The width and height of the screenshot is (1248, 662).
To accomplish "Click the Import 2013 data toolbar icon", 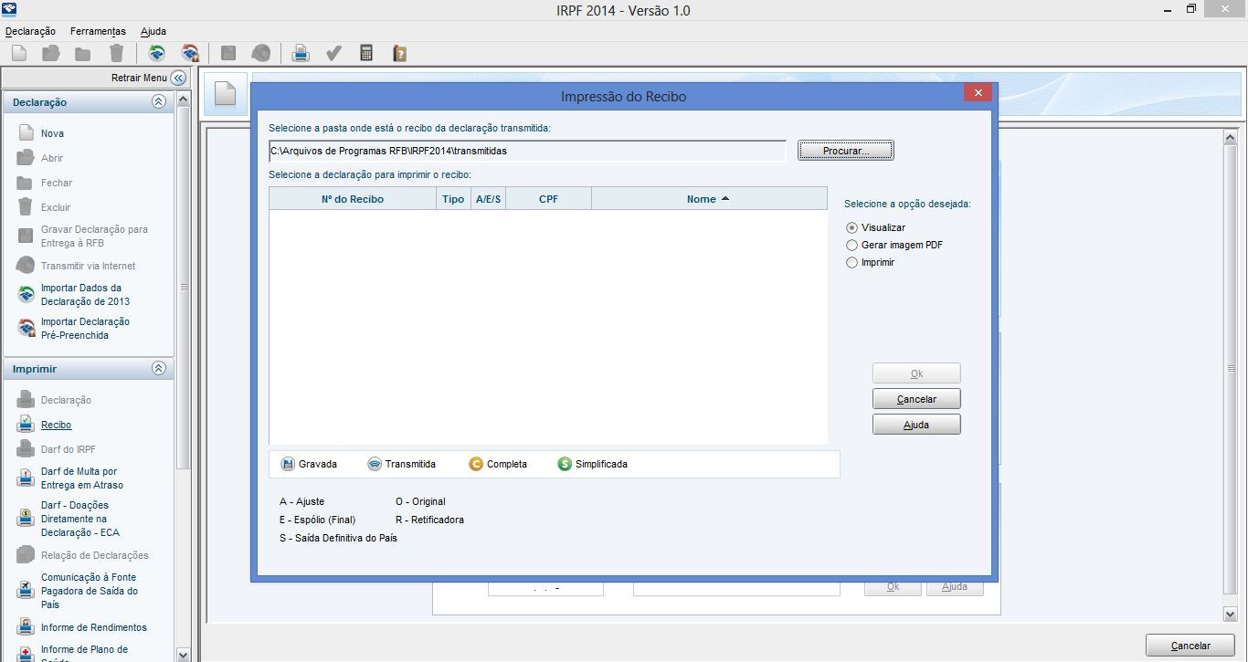I will click(157, 54).
